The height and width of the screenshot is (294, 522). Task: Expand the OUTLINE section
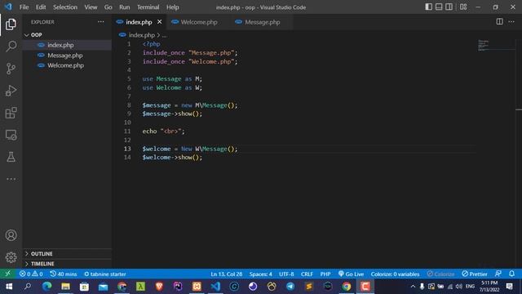(x=67, y=254)
